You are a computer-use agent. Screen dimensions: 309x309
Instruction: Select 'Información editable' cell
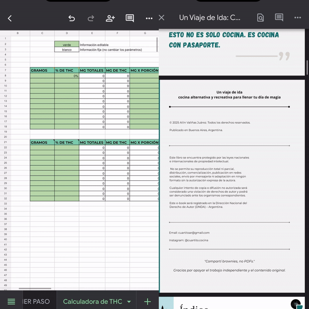[x=94, y=45]
